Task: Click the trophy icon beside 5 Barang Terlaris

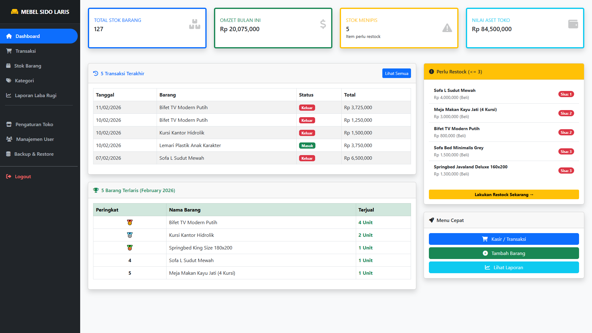Action: (96, 190)
